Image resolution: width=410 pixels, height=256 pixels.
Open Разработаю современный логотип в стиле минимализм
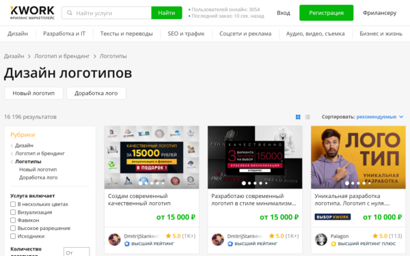pyautogui.click(x=254, y=199)
